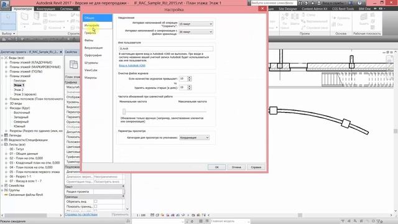The height and width of the screenshot is (224, 398).
Task: Expand Планы этажей (ПОЛЫ) node
Action: 6,72
